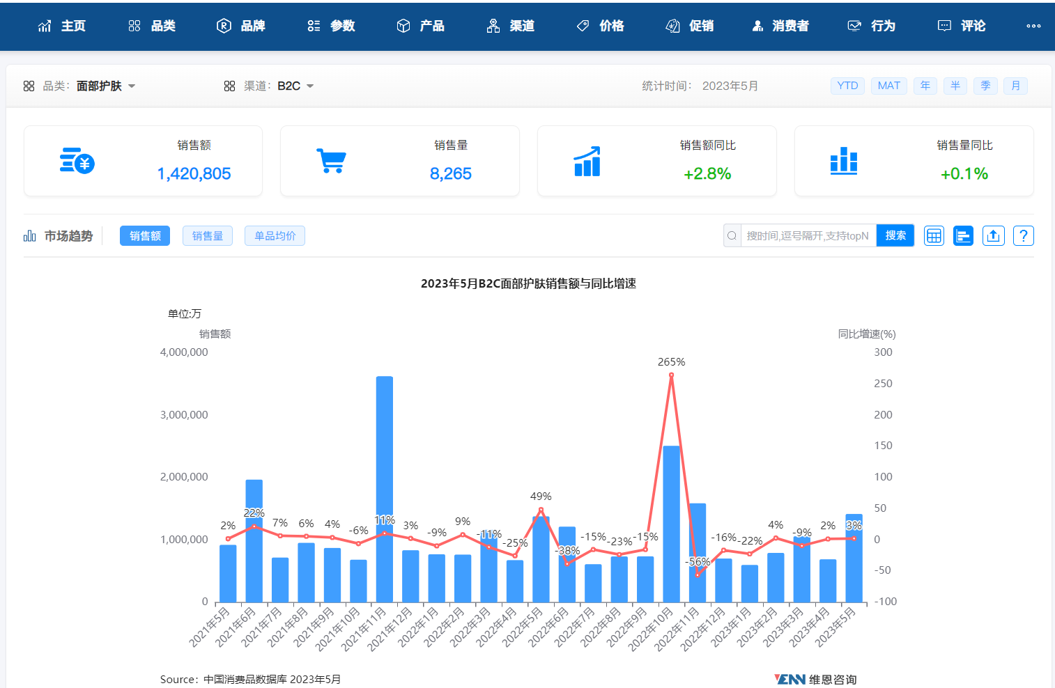Open the 主页 home tab

coord(61,26)
